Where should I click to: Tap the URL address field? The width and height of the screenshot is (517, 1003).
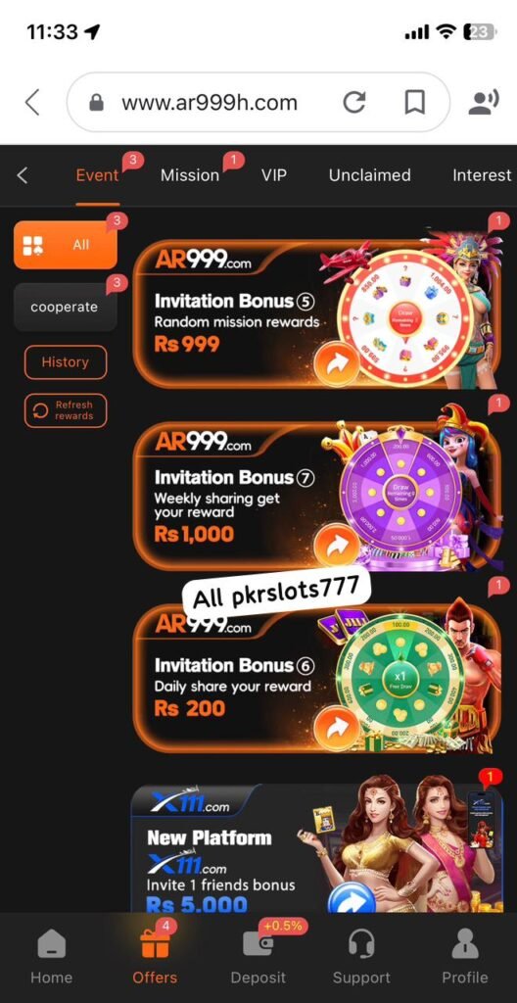click(x=258, y=102)
